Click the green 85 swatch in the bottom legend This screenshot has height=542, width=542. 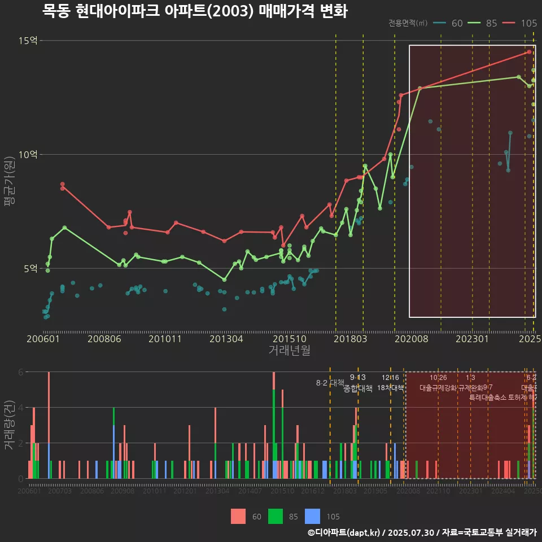(275, 517)
